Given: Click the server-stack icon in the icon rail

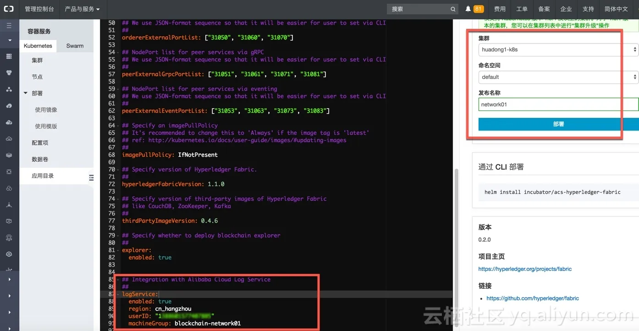Looking at the screenshot, I should pos(9,56).
